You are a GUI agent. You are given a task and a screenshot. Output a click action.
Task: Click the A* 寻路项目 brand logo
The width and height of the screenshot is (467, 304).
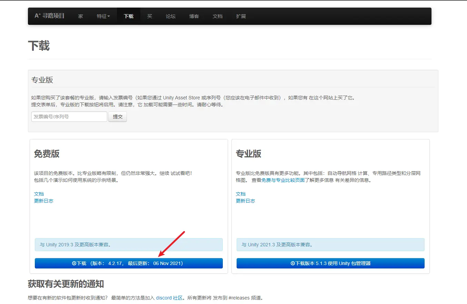pos(49,16)
